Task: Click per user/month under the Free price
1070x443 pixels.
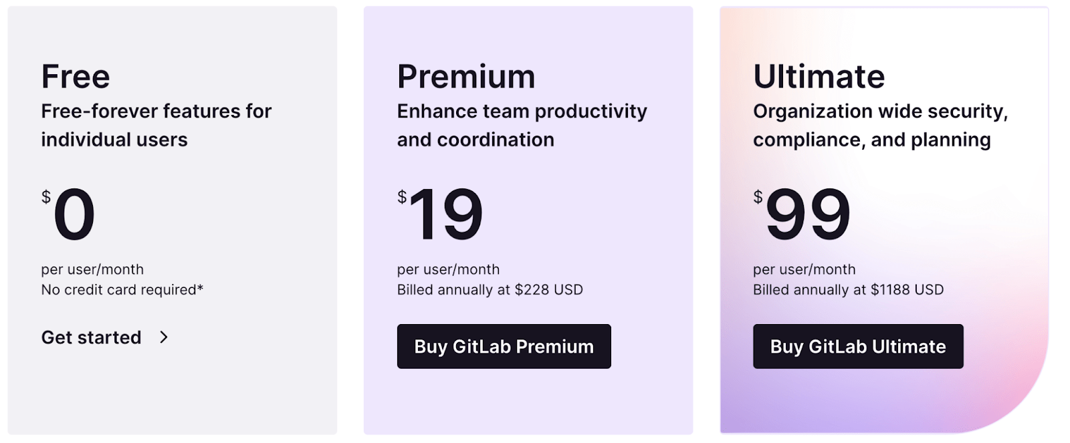Action: click(x=92, y=269)
